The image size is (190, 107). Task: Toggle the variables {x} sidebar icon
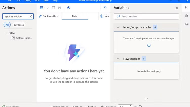click(x=187, y=7)
